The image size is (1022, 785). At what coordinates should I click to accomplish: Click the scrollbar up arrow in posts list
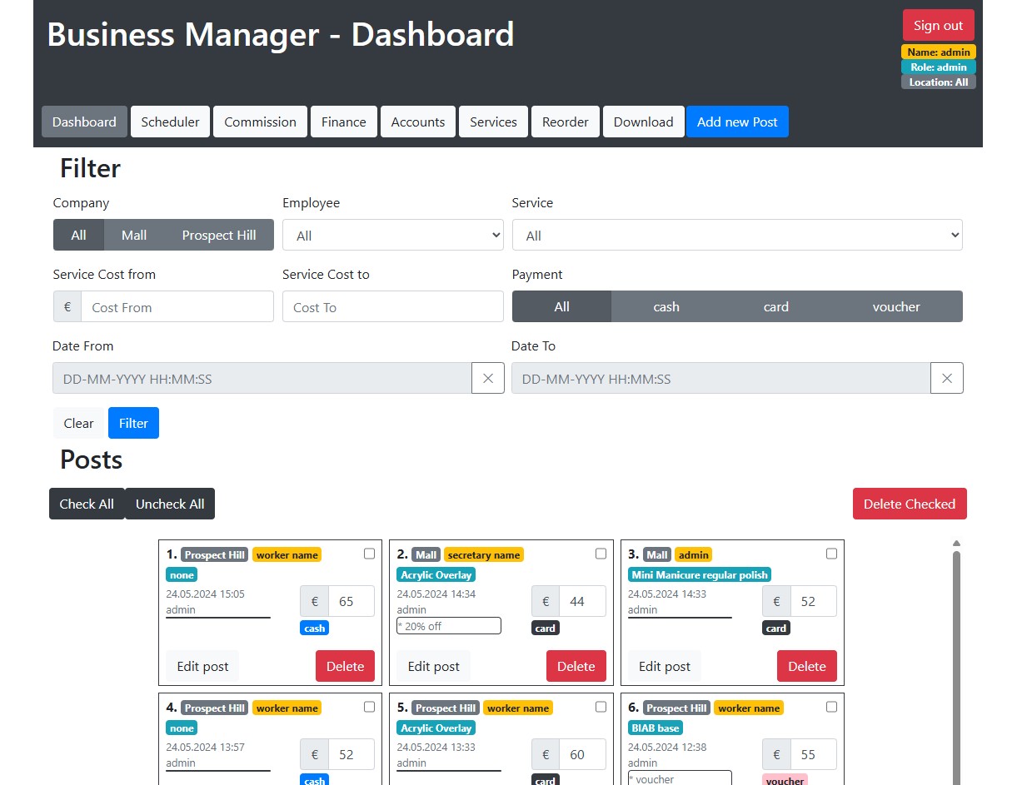(x=956, y=544)
